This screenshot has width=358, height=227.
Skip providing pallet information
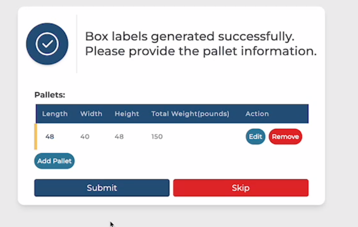point(241,188)
